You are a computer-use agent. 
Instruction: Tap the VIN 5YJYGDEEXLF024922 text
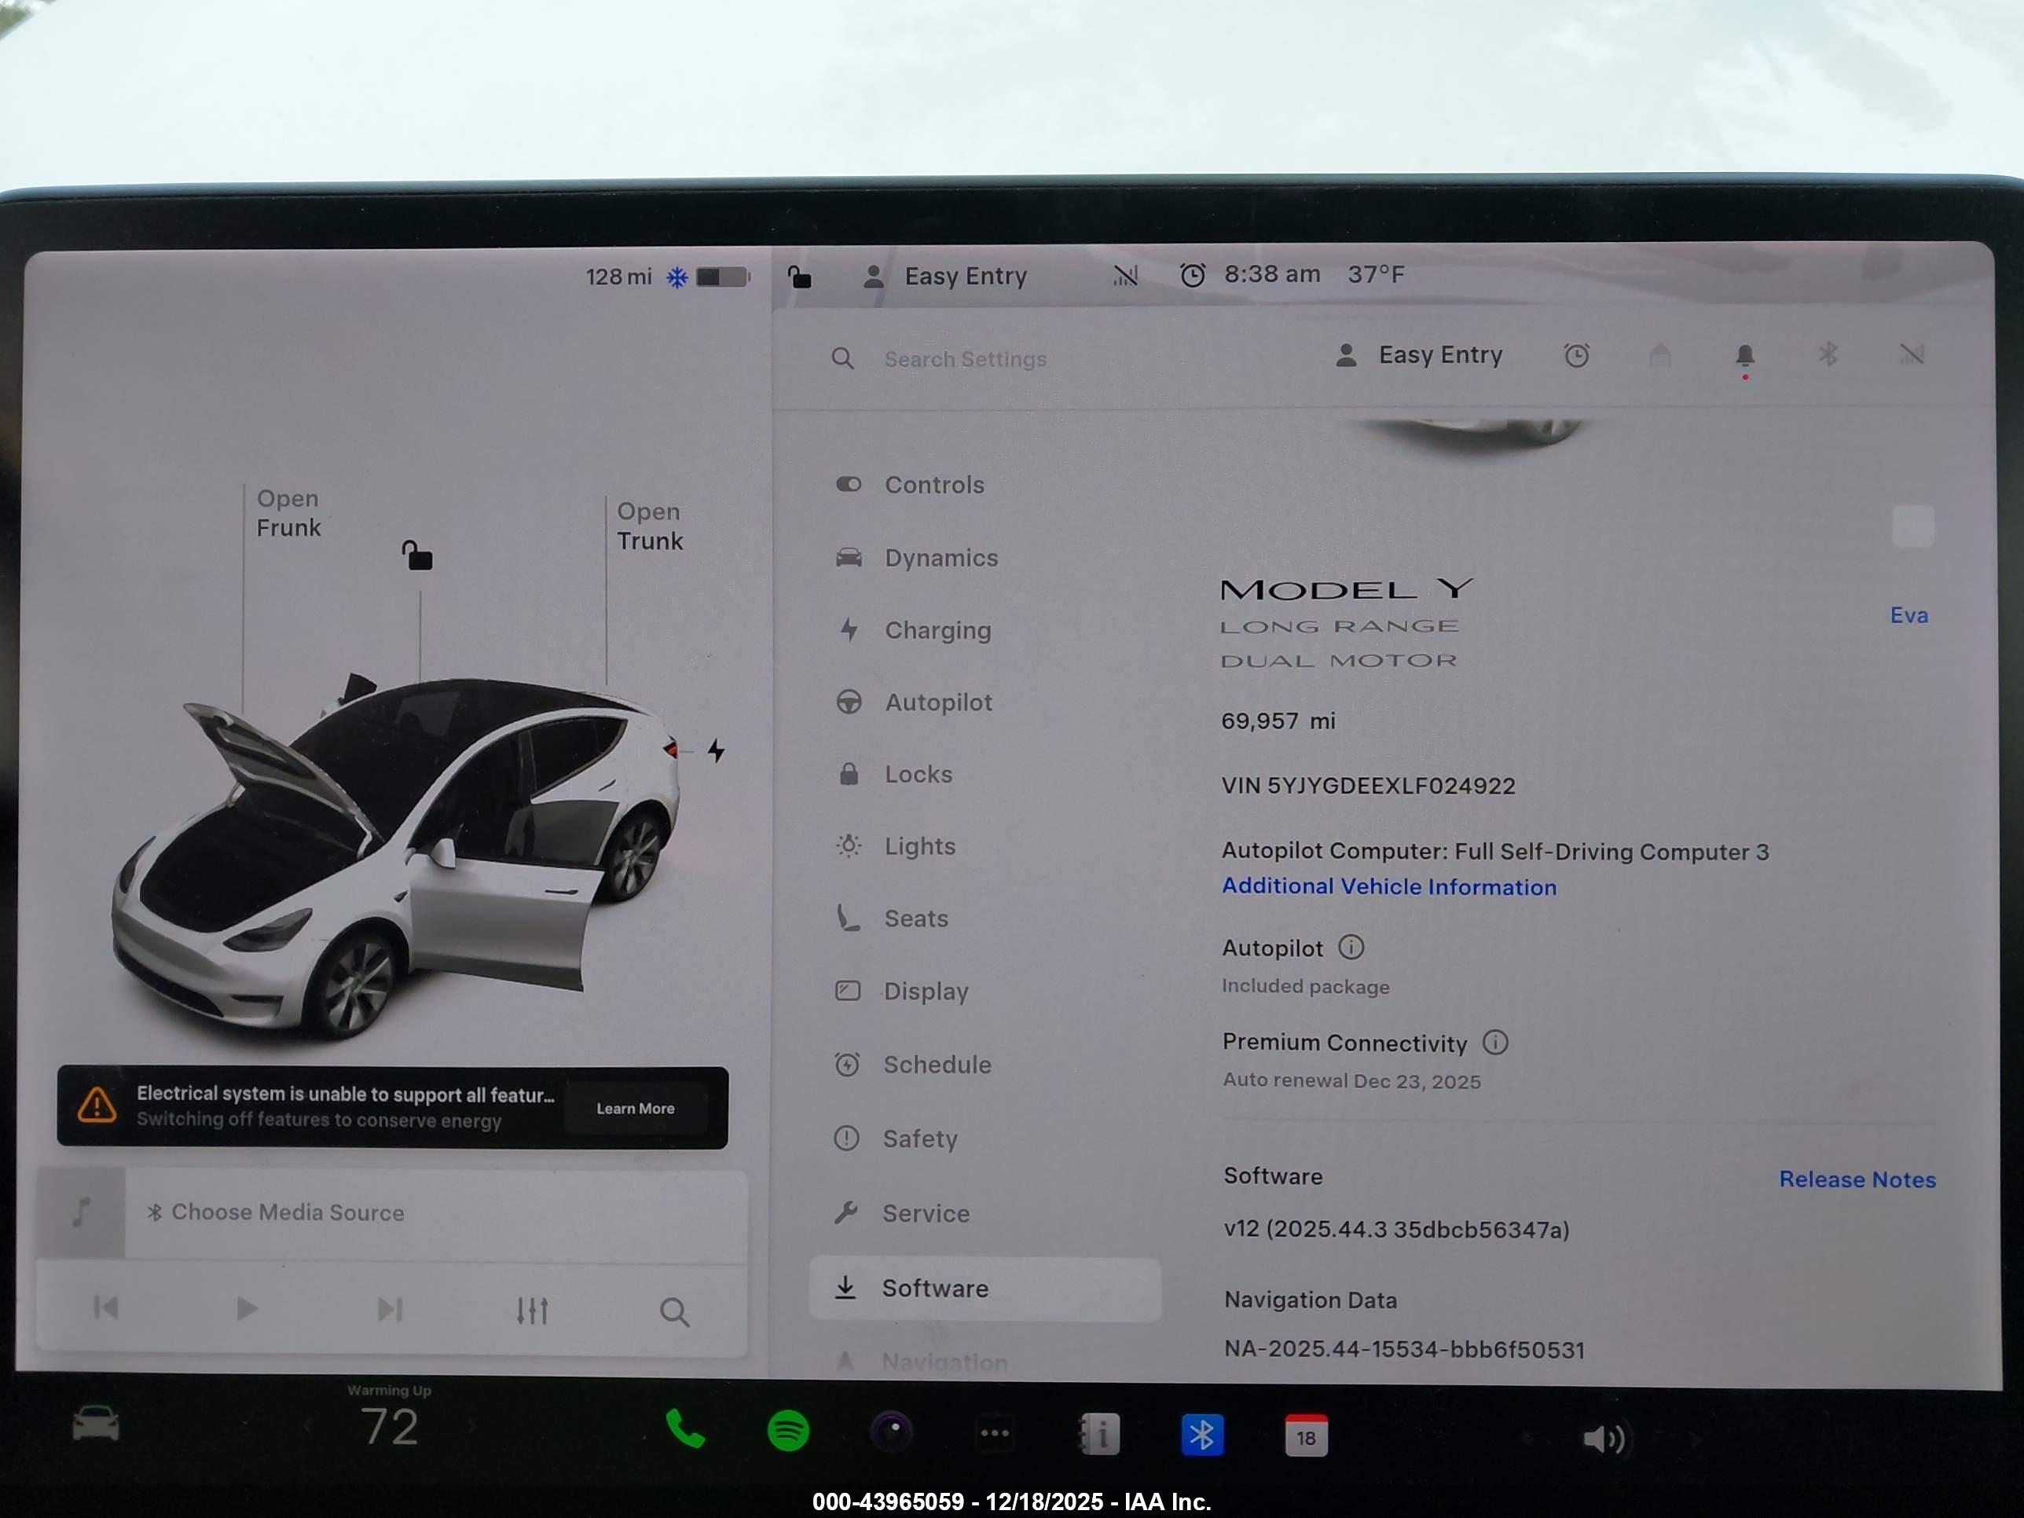pos(1368,786)
